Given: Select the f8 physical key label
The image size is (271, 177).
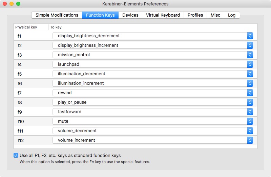Looking at the screenshot, I should click(x=20, y=103).
